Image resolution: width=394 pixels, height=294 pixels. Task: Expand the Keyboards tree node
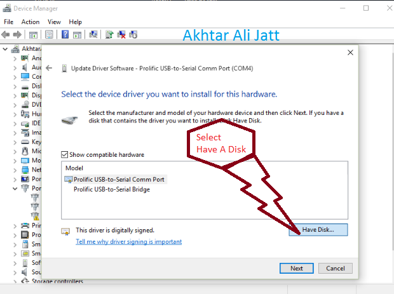click(15, 142)
